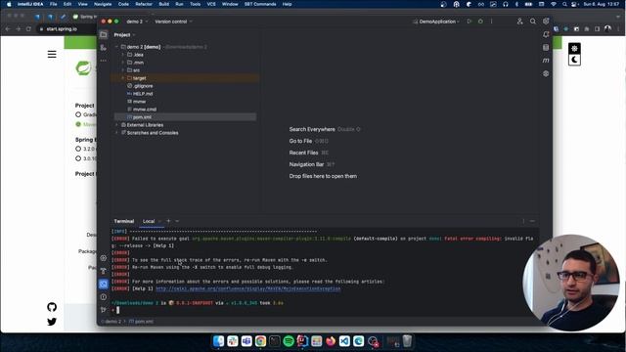
Task: Select Spring Boot 3.0.10 radio button
Action: coord(78,158)
